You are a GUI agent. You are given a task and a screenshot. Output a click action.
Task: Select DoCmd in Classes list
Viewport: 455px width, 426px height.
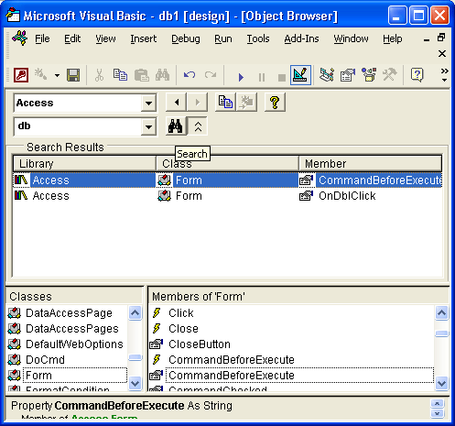[45, 360]
